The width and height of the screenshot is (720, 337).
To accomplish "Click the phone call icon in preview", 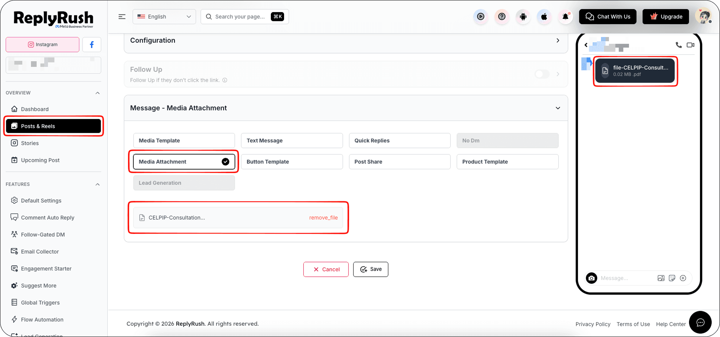I will (678, 45).
